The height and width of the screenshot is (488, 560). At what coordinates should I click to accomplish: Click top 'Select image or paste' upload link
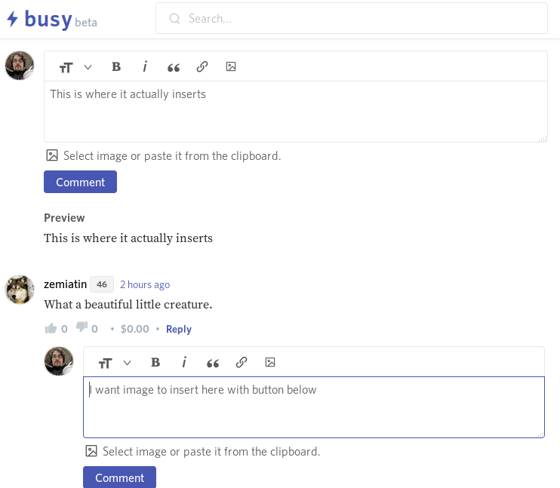click(x=172, y=156)
